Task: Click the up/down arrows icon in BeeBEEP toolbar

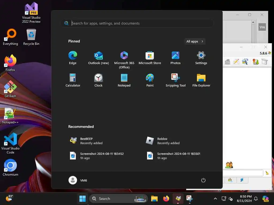Action: (256, 62)
